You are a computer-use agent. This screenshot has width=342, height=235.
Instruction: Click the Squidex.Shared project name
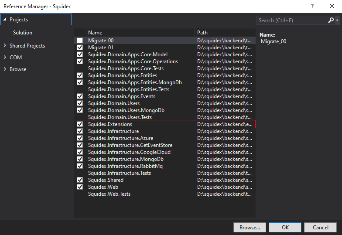[106, 180]
